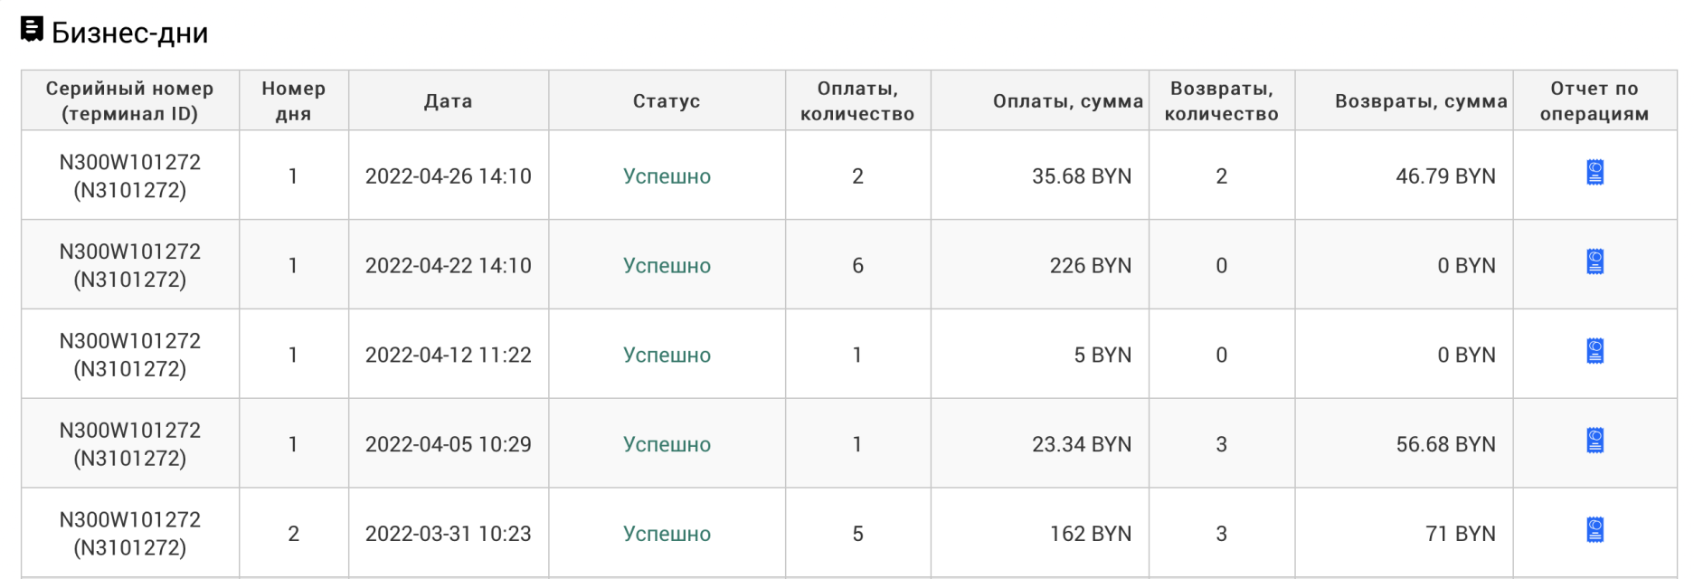This screenshot has width=1694, height=579.
Task: Open operations report for 2022-04-22 business day
Action: (1595, 262)
